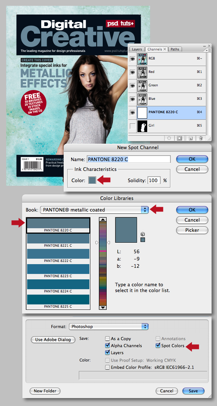Select the PANTONE 8220 C channel row
The width and height of the screenshot is (217, 406).
167,113
